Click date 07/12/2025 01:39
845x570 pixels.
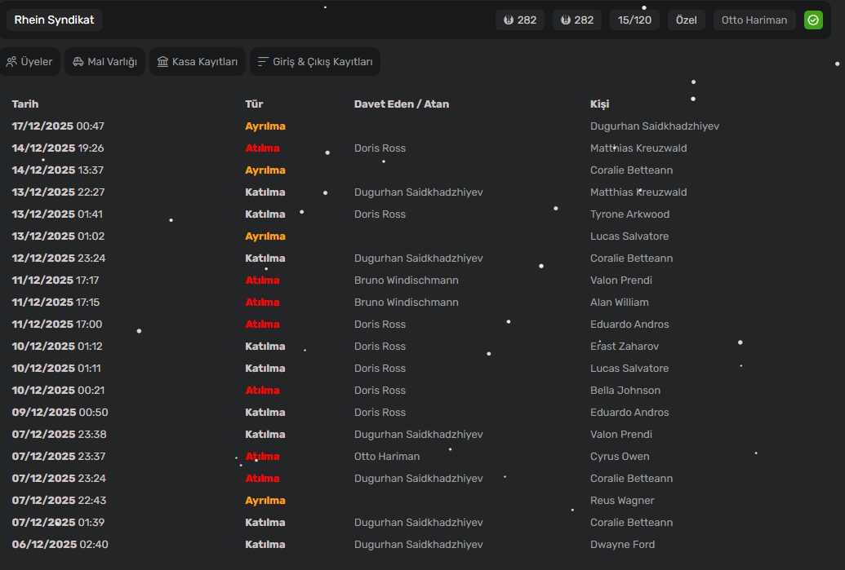pyautogui.click(x=58, y=524)
